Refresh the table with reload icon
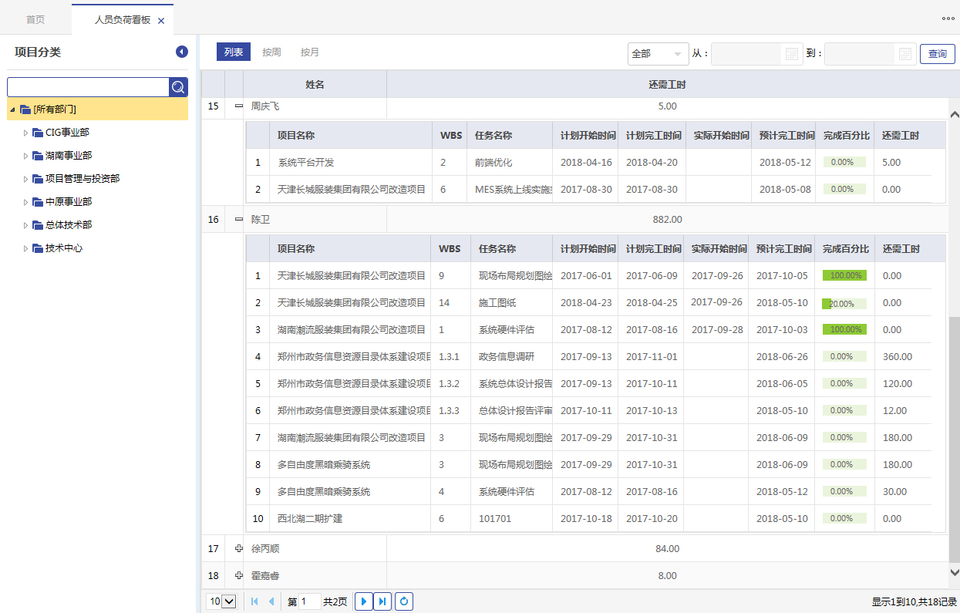This screenshot has width=960, height=613. tap(404, 601)
